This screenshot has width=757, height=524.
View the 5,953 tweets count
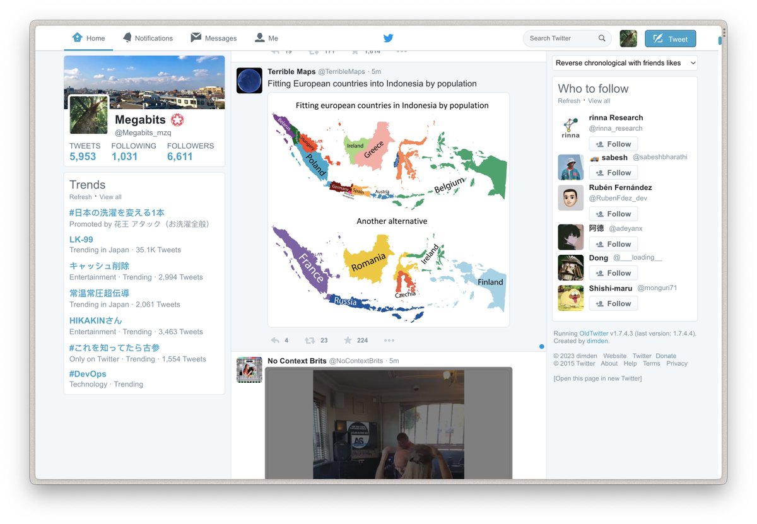tap(85, 152)
